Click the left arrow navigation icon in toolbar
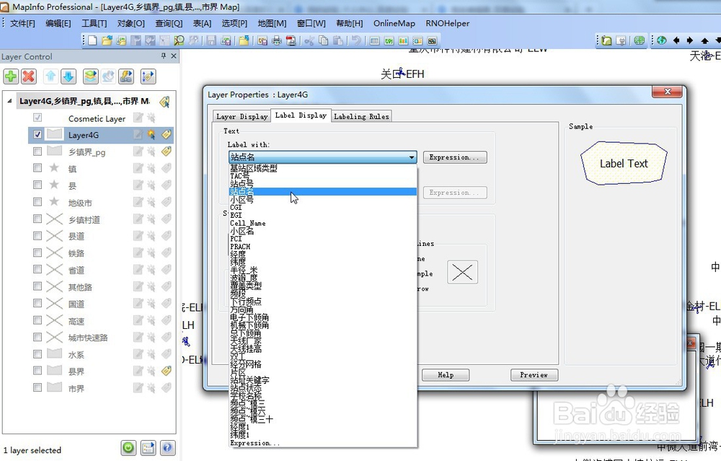 click(x=676, y=40)
